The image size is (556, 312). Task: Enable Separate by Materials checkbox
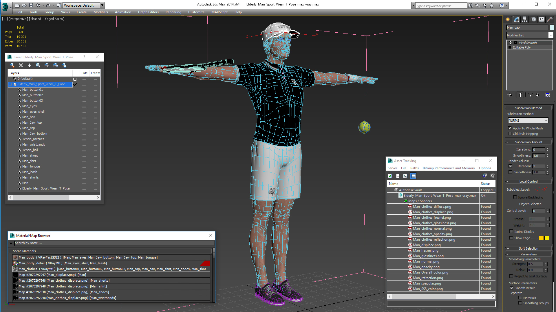(x=520, y=298)
